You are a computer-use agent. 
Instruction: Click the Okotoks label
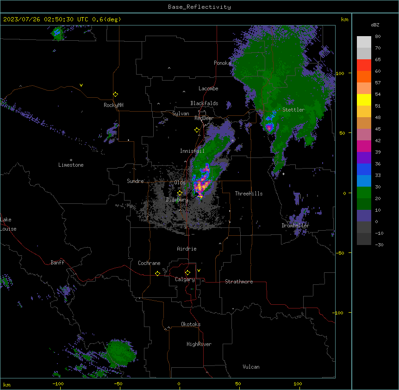coord(191,324)
